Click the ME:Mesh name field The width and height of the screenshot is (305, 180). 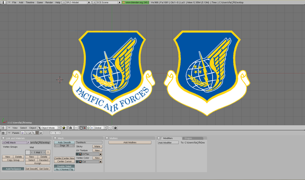(x=16, y=142)
